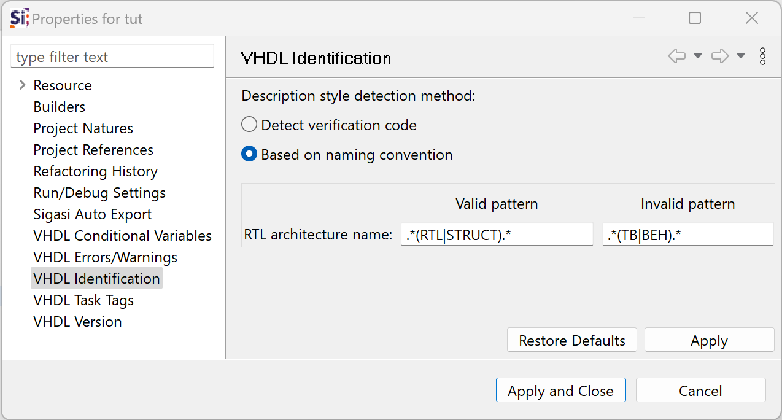This screenshot has width=782, height=420.
Task: Expand the Resource tree node
Action: [23, 85]
